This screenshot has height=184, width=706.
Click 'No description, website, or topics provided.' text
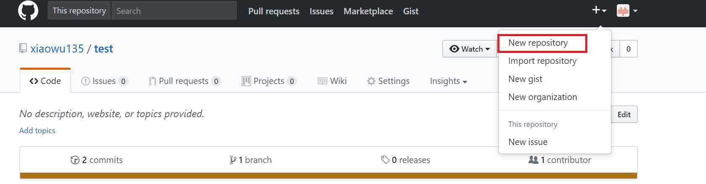111,114
